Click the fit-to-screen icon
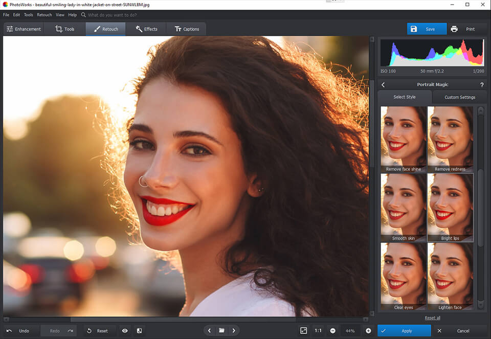 coord(304,331)
